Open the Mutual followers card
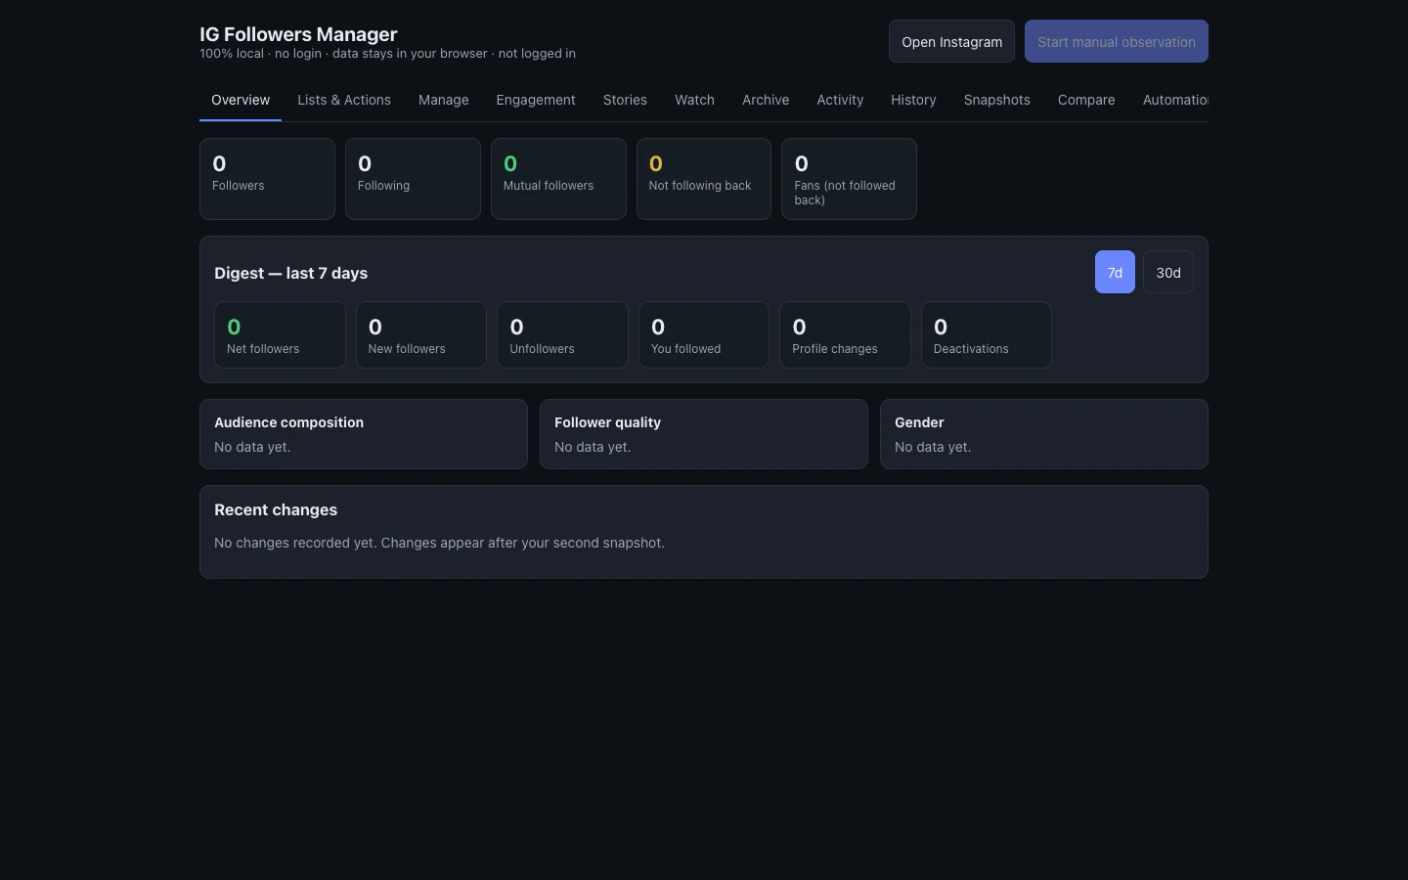This screenshot has height=880, width=1408. coord(558,179)
